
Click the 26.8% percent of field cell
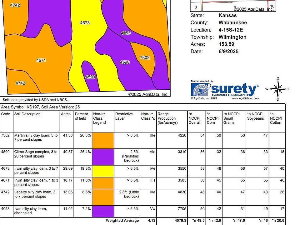point(85,135)
